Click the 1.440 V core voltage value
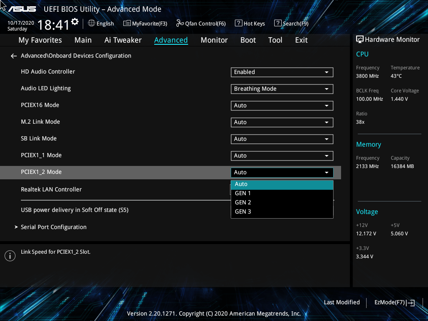 399,99
